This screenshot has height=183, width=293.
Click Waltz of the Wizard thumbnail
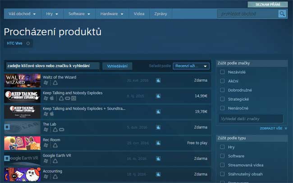(23, 80)
